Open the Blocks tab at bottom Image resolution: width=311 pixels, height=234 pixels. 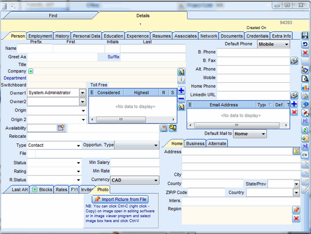coord(42,190)
